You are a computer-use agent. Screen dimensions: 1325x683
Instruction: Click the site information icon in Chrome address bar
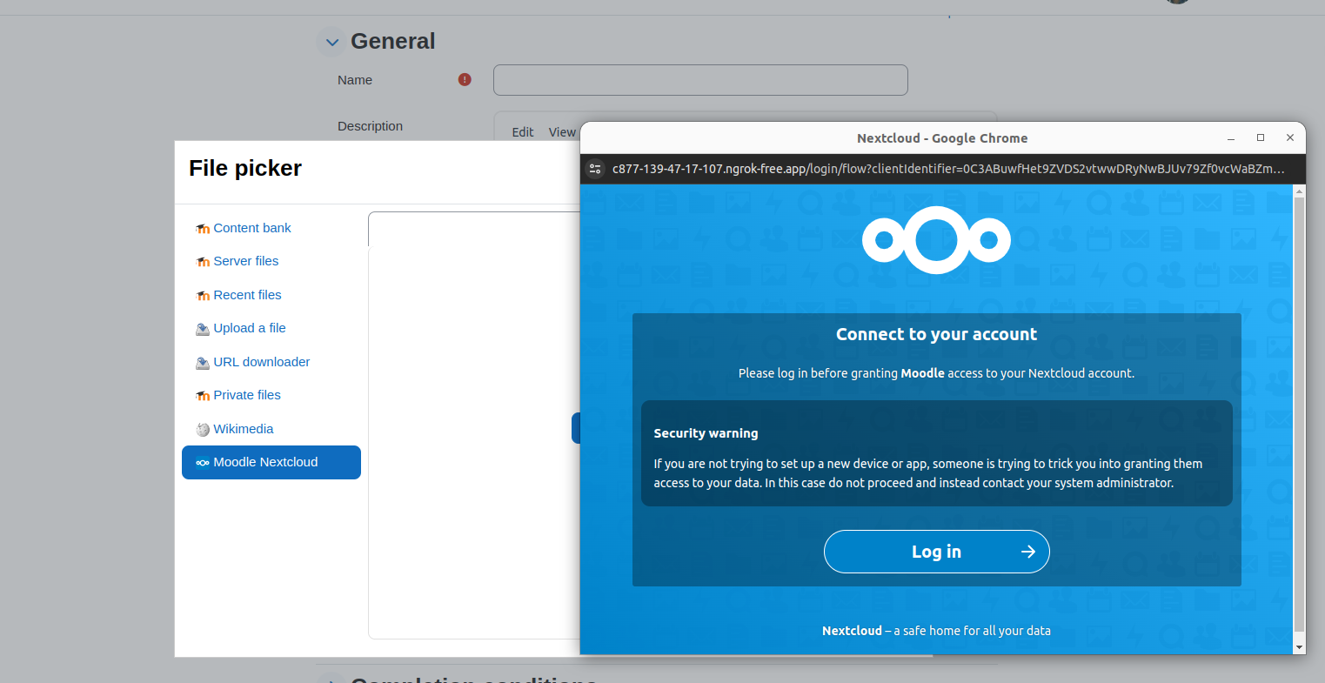pos(595,169)
